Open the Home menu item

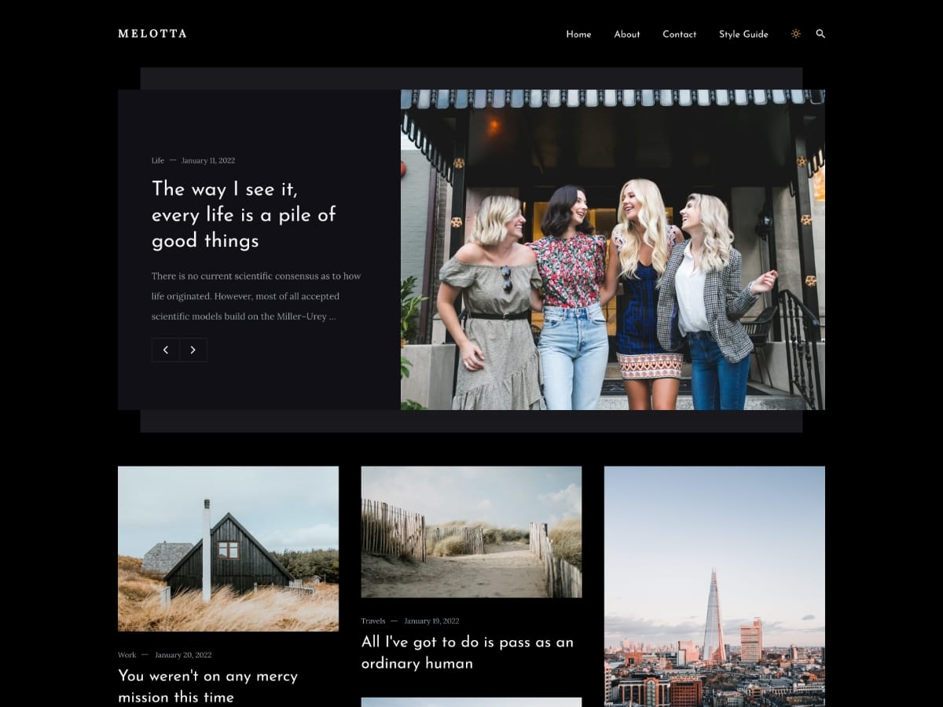point(578,35)
